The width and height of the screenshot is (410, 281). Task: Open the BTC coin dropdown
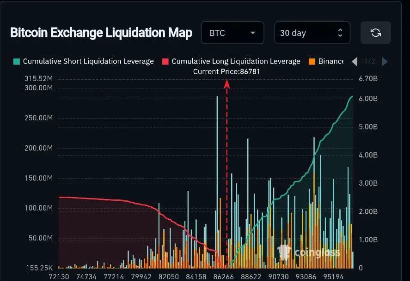(233, 33)
